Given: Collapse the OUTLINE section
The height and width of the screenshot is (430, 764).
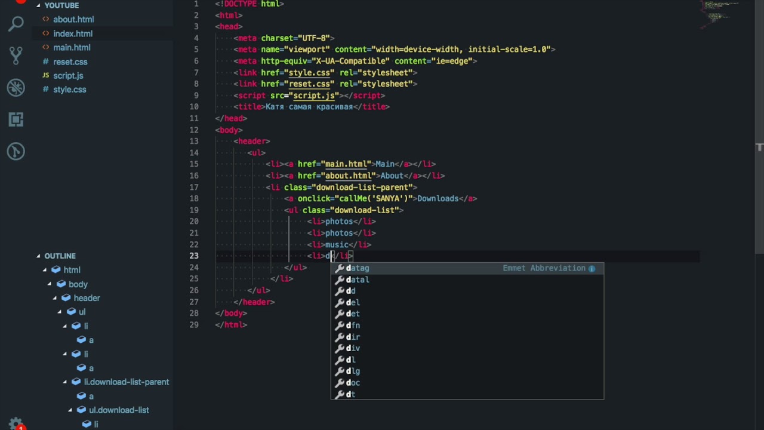Looking at the screenshot, I should coord(38,256).
